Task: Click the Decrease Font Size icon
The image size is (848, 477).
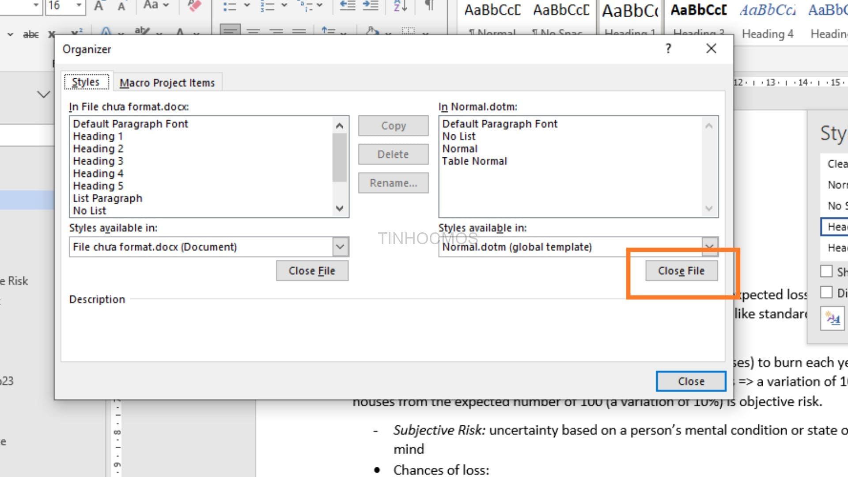Action: [121, 6]
